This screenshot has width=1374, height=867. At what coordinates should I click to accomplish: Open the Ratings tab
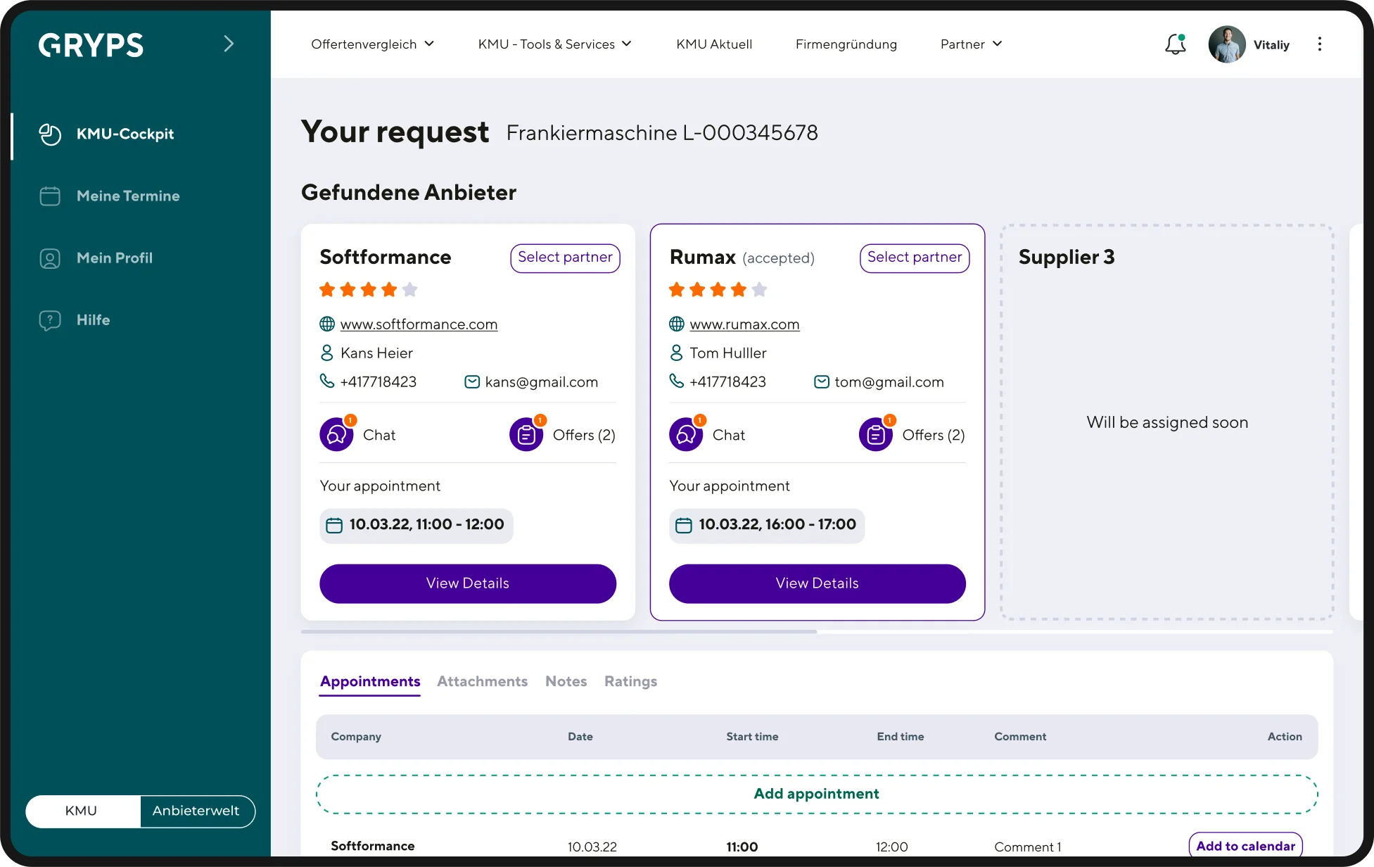pos(630,681)
